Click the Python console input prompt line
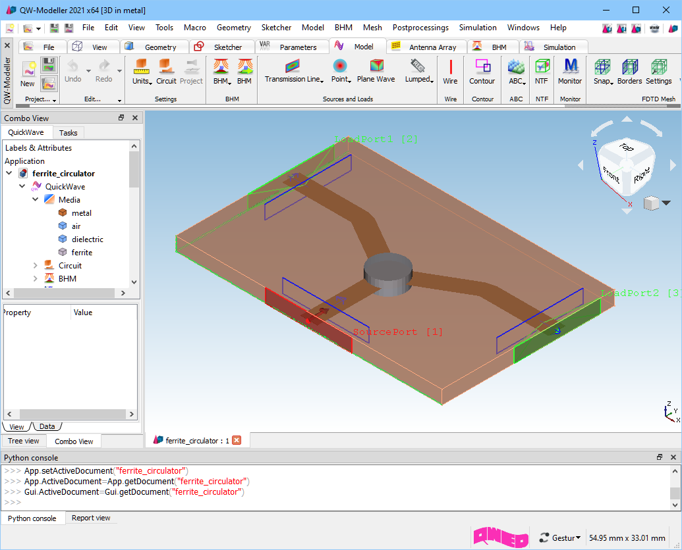 click(336, 502)
